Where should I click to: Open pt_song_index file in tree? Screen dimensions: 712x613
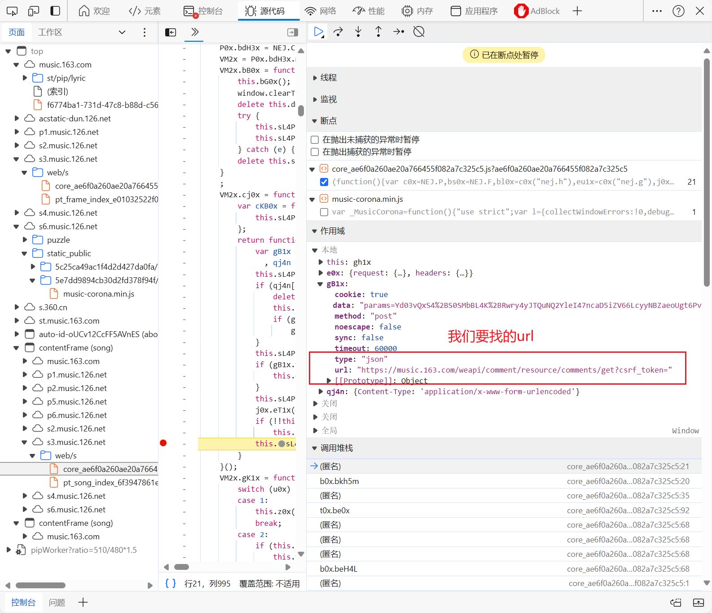pyautogui.click(x=110, y=483)
